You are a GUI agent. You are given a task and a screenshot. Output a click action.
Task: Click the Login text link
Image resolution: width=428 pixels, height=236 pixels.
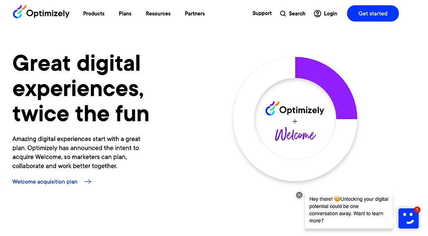331,14
